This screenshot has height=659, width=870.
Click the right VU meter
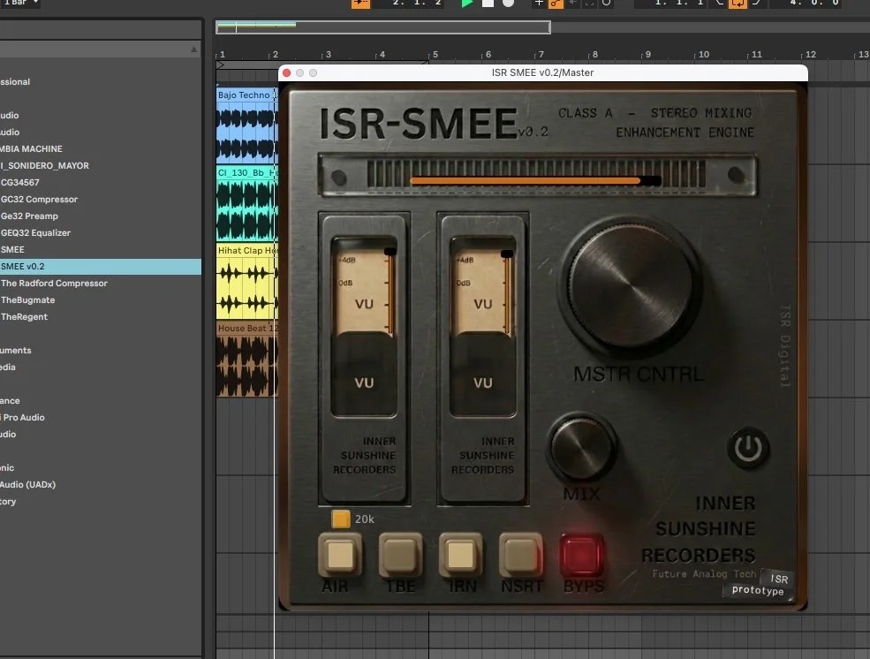click(x=483, y=327)
